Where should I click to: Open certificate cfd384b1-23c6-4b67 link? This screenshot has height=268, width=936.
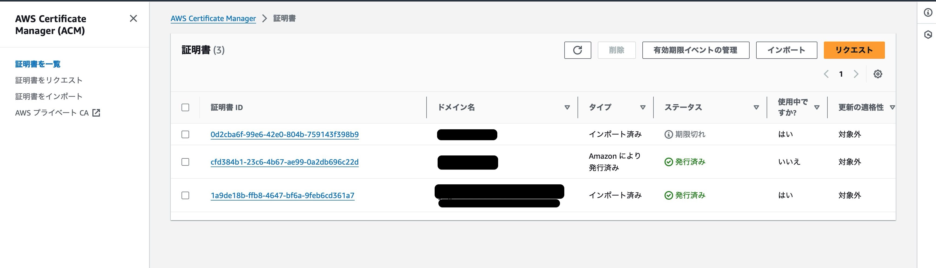tap(284, 162)
